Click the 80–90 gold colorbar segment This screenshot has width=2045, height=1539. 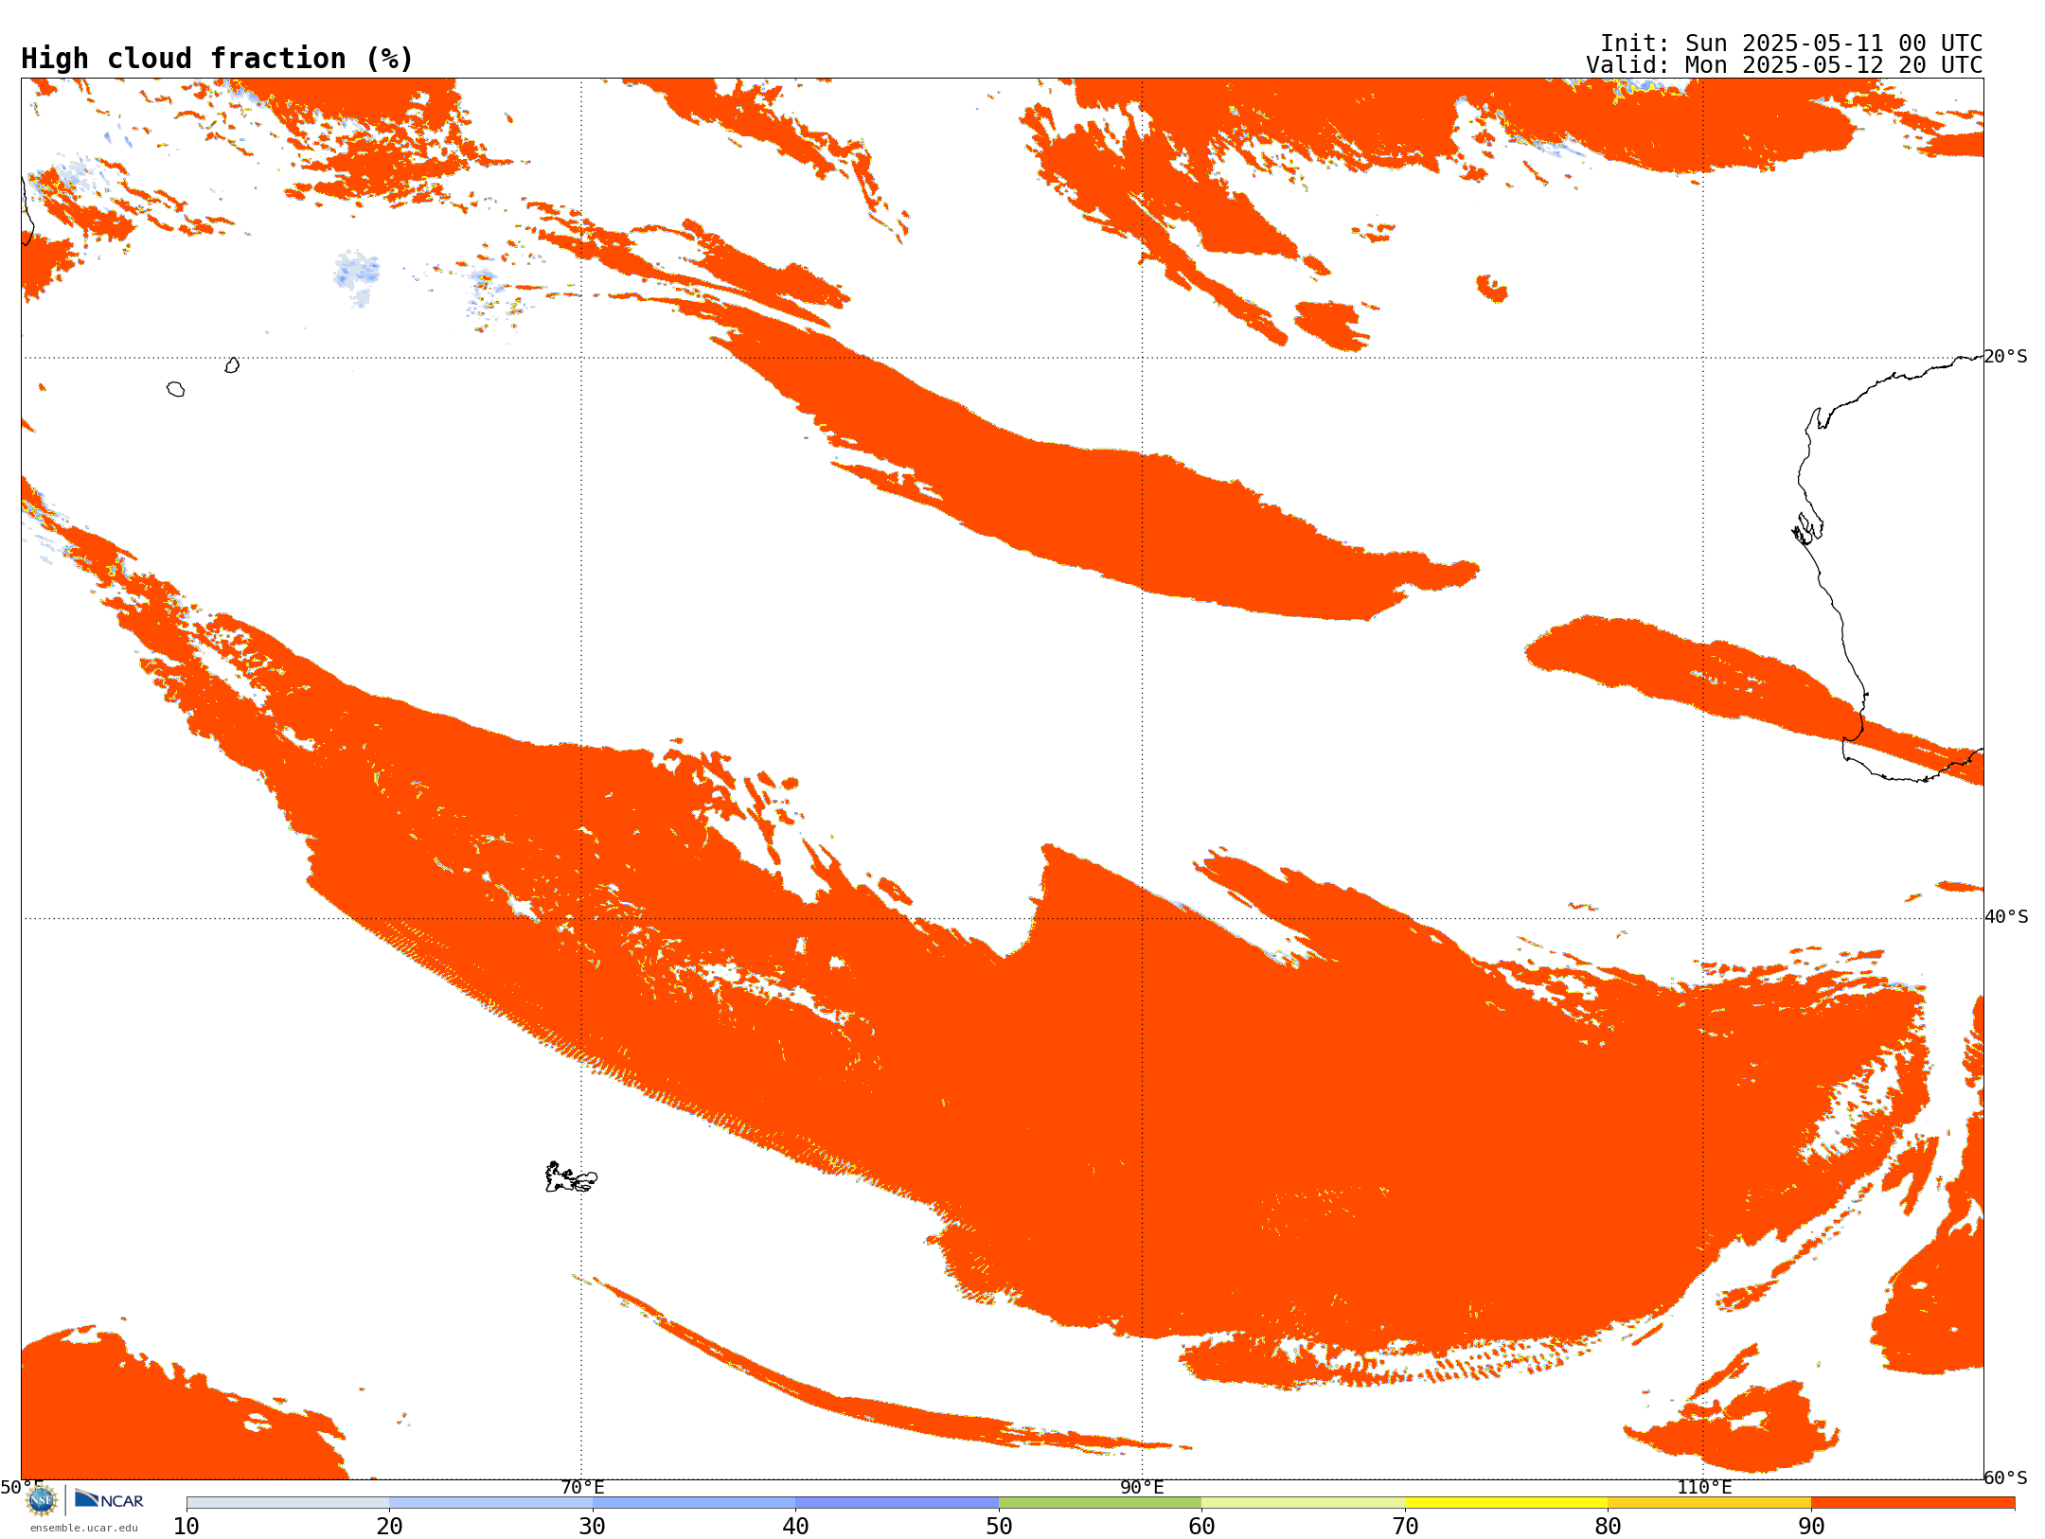(x=1709, y=1503)
